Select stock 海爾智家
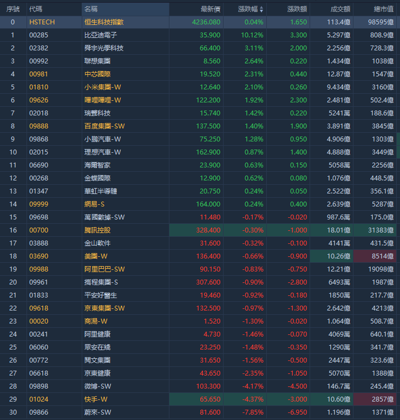This screenshot has width=400, height=420. (97, 165)
